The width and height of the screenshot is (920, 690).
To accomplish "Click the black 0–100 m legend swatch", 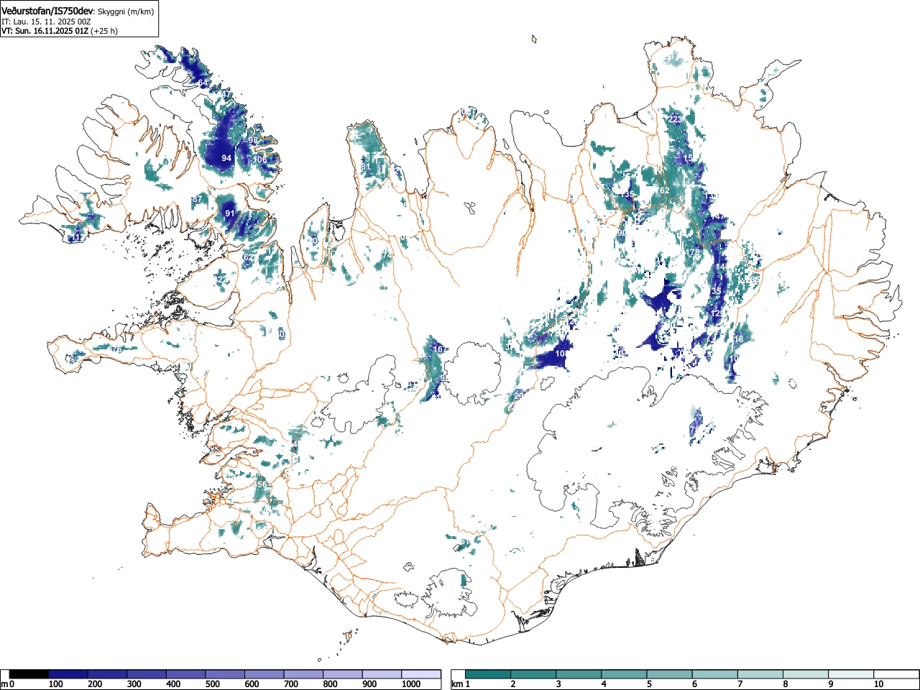I will pos(29,674).
